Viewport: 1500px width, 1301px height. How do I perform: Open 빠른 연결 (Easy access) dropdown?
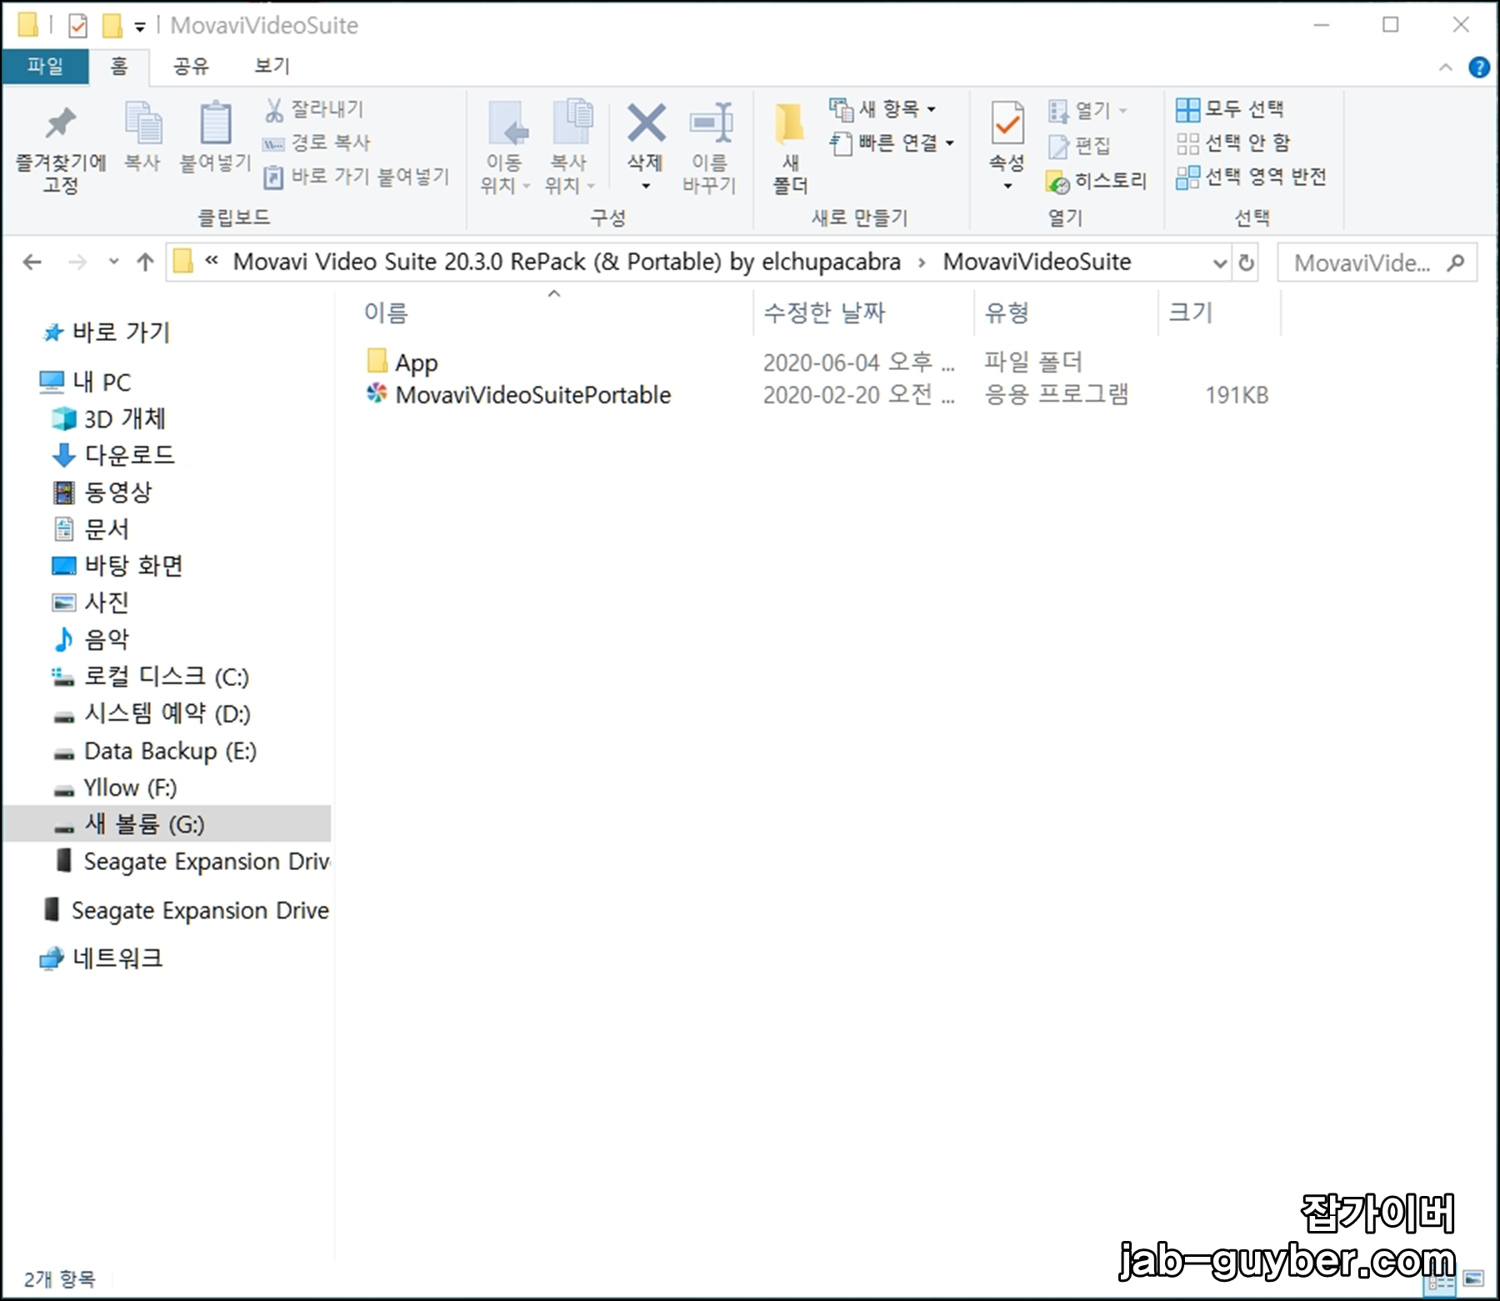[892, 143]
